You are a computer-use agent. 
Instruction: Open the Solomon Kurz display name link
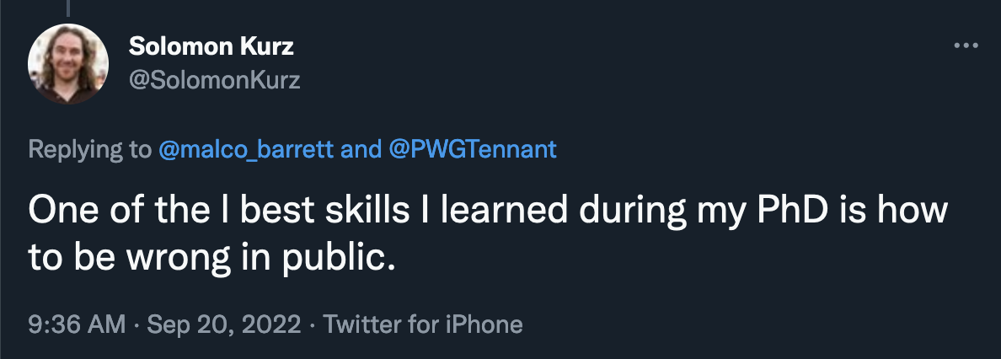click(x=211, y=47)
